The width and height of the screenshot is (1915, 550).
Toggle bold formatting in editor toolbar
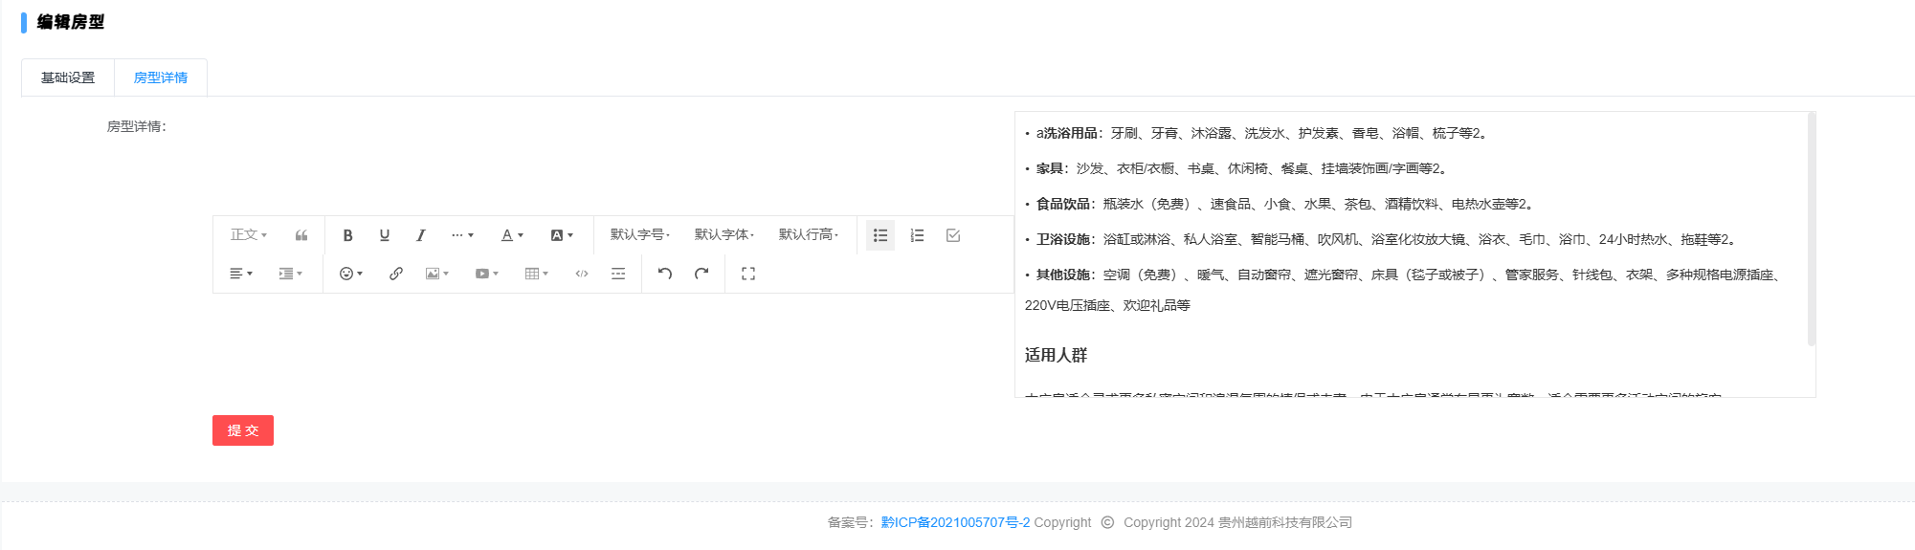[347, 235]
